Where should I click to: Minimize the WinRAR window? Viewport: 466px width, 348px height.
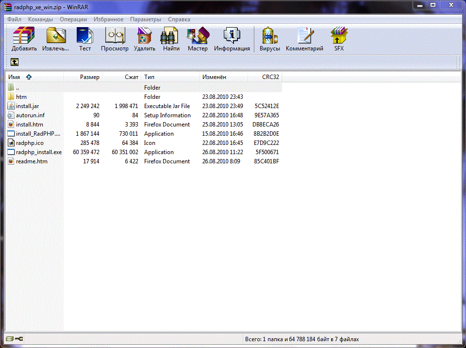click(420, 5)
